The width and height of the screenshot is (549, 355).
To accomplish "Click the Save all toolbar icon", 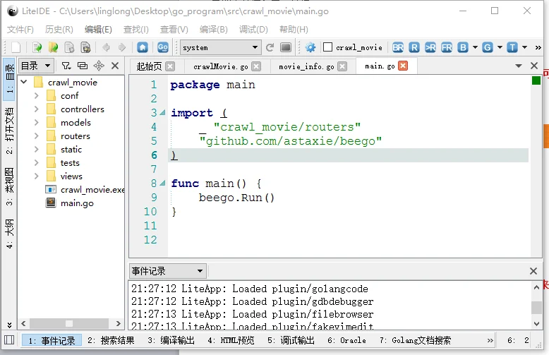I will click(x=85, y=47).
